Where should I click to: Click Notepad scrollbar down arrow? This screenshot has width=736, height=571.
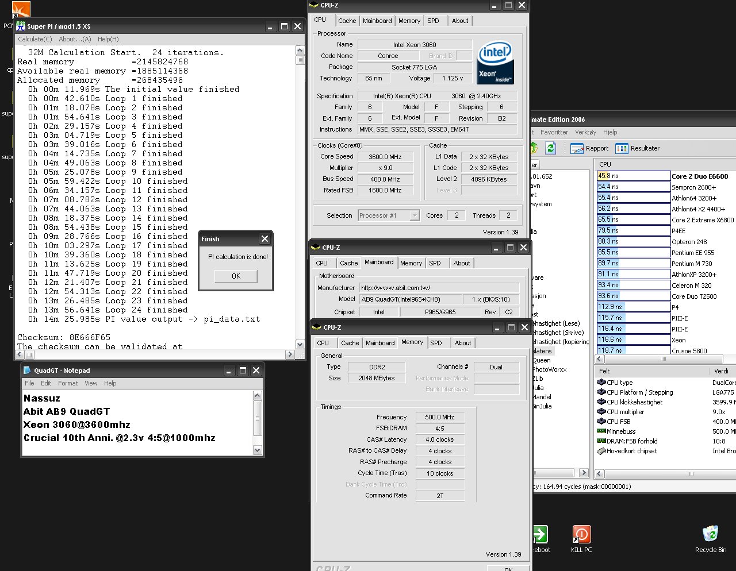(257, 450)
